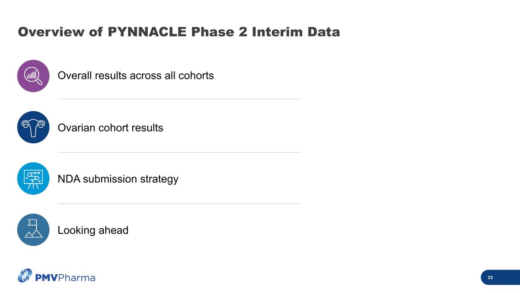Click the page number 22 badge
520x293 pixels.
click(x=490, y=277)
